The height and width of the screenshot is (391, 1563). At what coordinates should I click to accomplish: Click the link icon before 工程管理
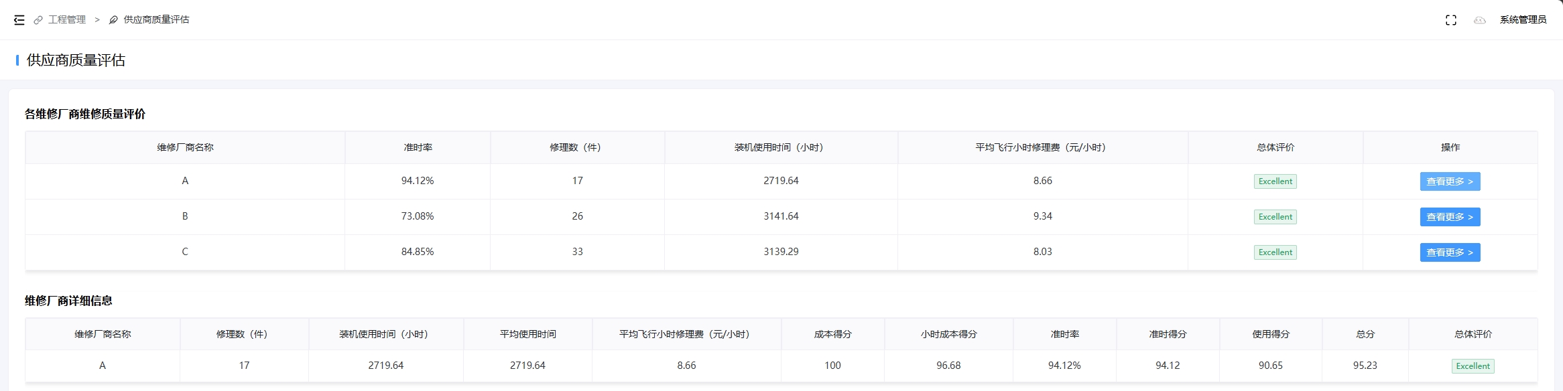click(x=38, y=20)
